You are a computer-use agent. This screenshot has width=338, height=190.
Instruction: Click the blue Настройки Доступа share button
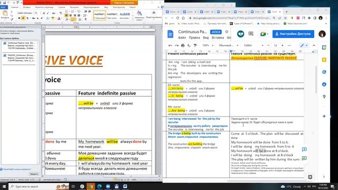pos(293,34)
